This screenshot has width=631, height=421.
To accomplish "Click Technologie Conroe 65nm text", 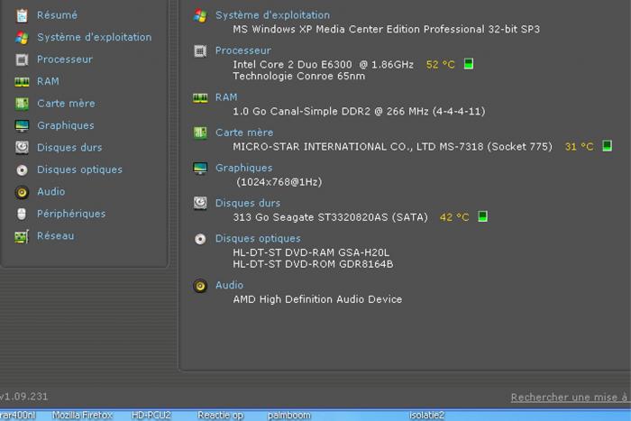I will pos(299,77).
